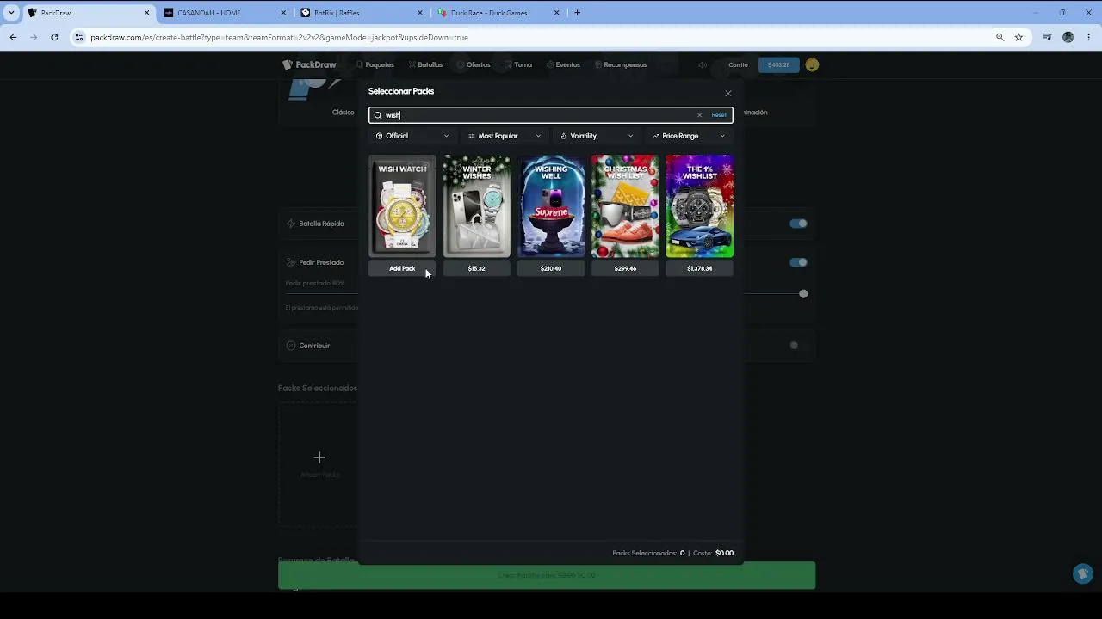Open the Chrome profile avatar
This screenshot has height=619, width=1102.
(x=1068, y=38)
